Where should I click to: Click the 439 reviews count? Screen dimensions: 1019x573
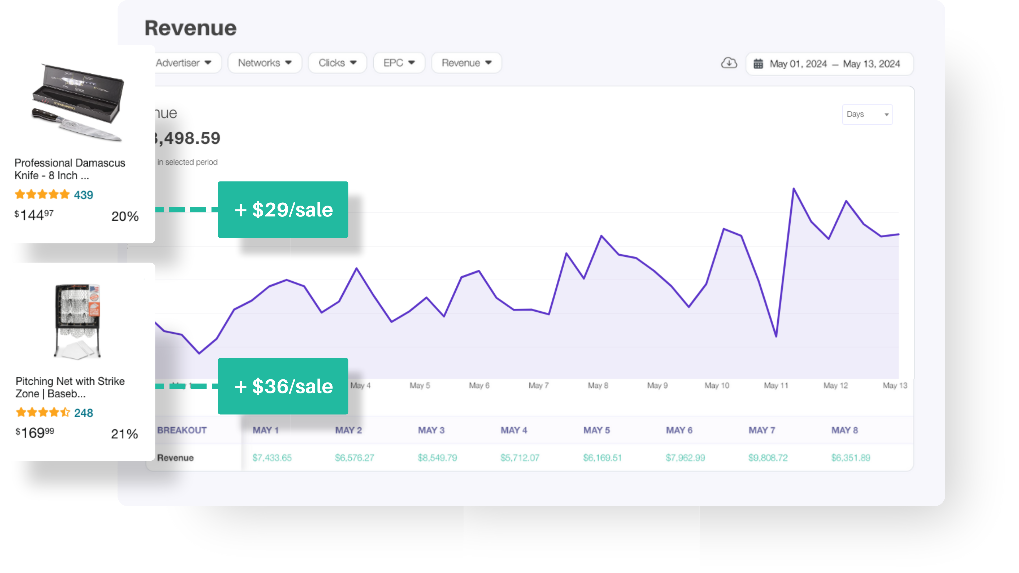[84, 195]
